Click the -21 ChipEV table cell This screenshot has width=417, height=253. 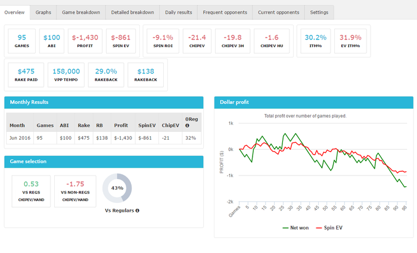(x=170, y=138)
